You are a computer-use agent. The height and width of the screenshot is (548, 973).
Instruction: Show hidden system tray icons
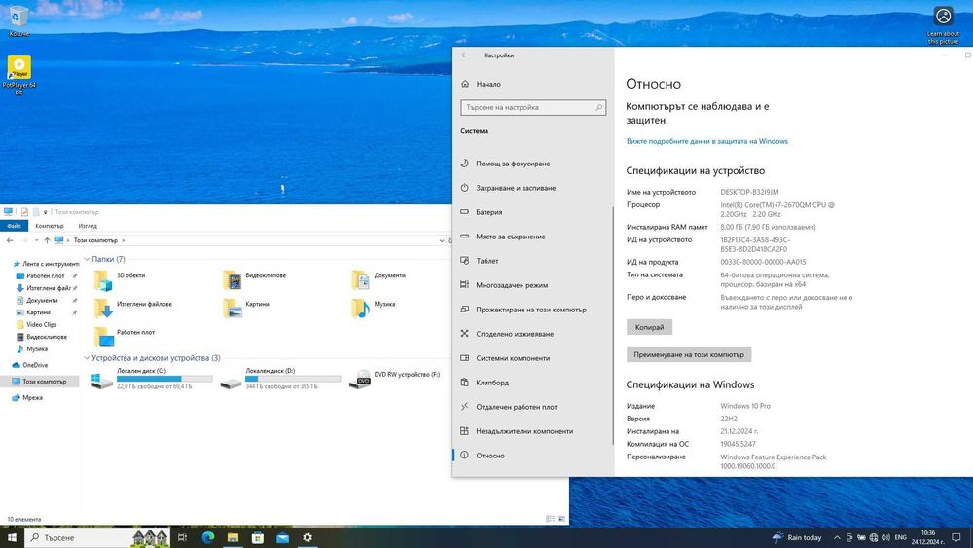pyautogui.click(x=836, y=537)
